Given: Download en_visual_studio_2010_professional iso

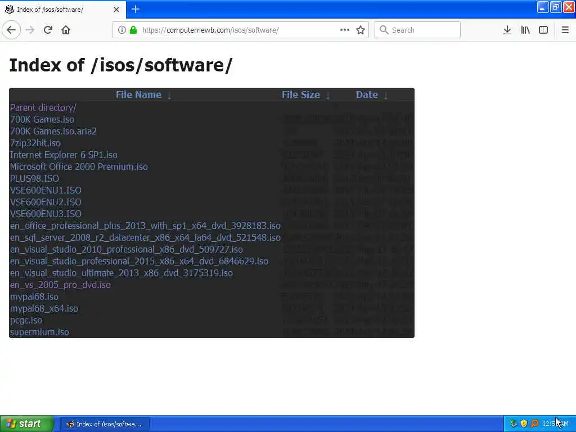Looking at the screenshot, I should tap(127, 249).
